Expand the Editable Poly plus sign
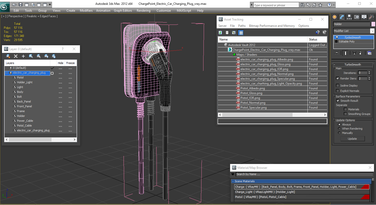Image resolution: width=376 pixels, height=205 pixels. click(336, 42)
